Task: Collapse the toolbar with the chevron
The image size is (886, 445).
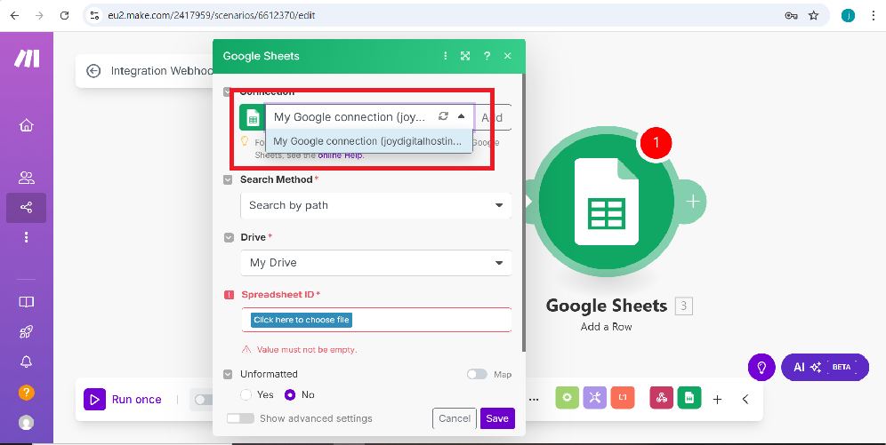Action: [x=745, y=400]
